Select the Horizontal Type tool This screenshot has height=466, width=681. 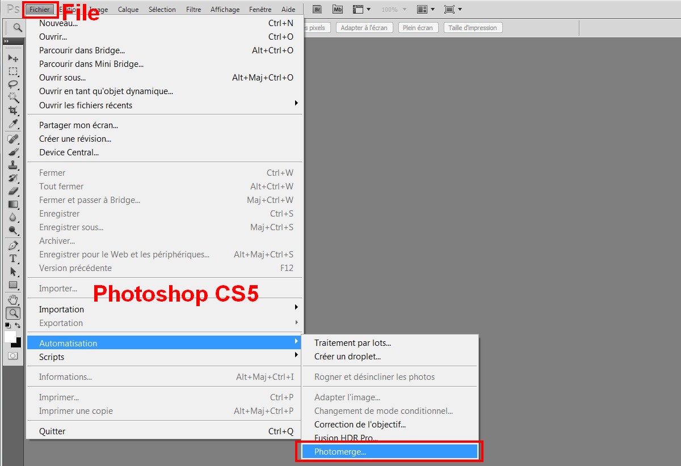click(13, 259)
